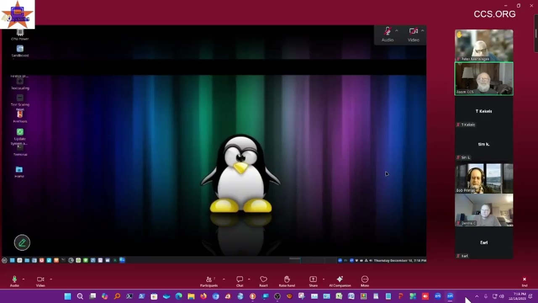Select the tim k. participant tile
Image resolution: width=538 pixels, height=303 pixels.
coord(484,144)
